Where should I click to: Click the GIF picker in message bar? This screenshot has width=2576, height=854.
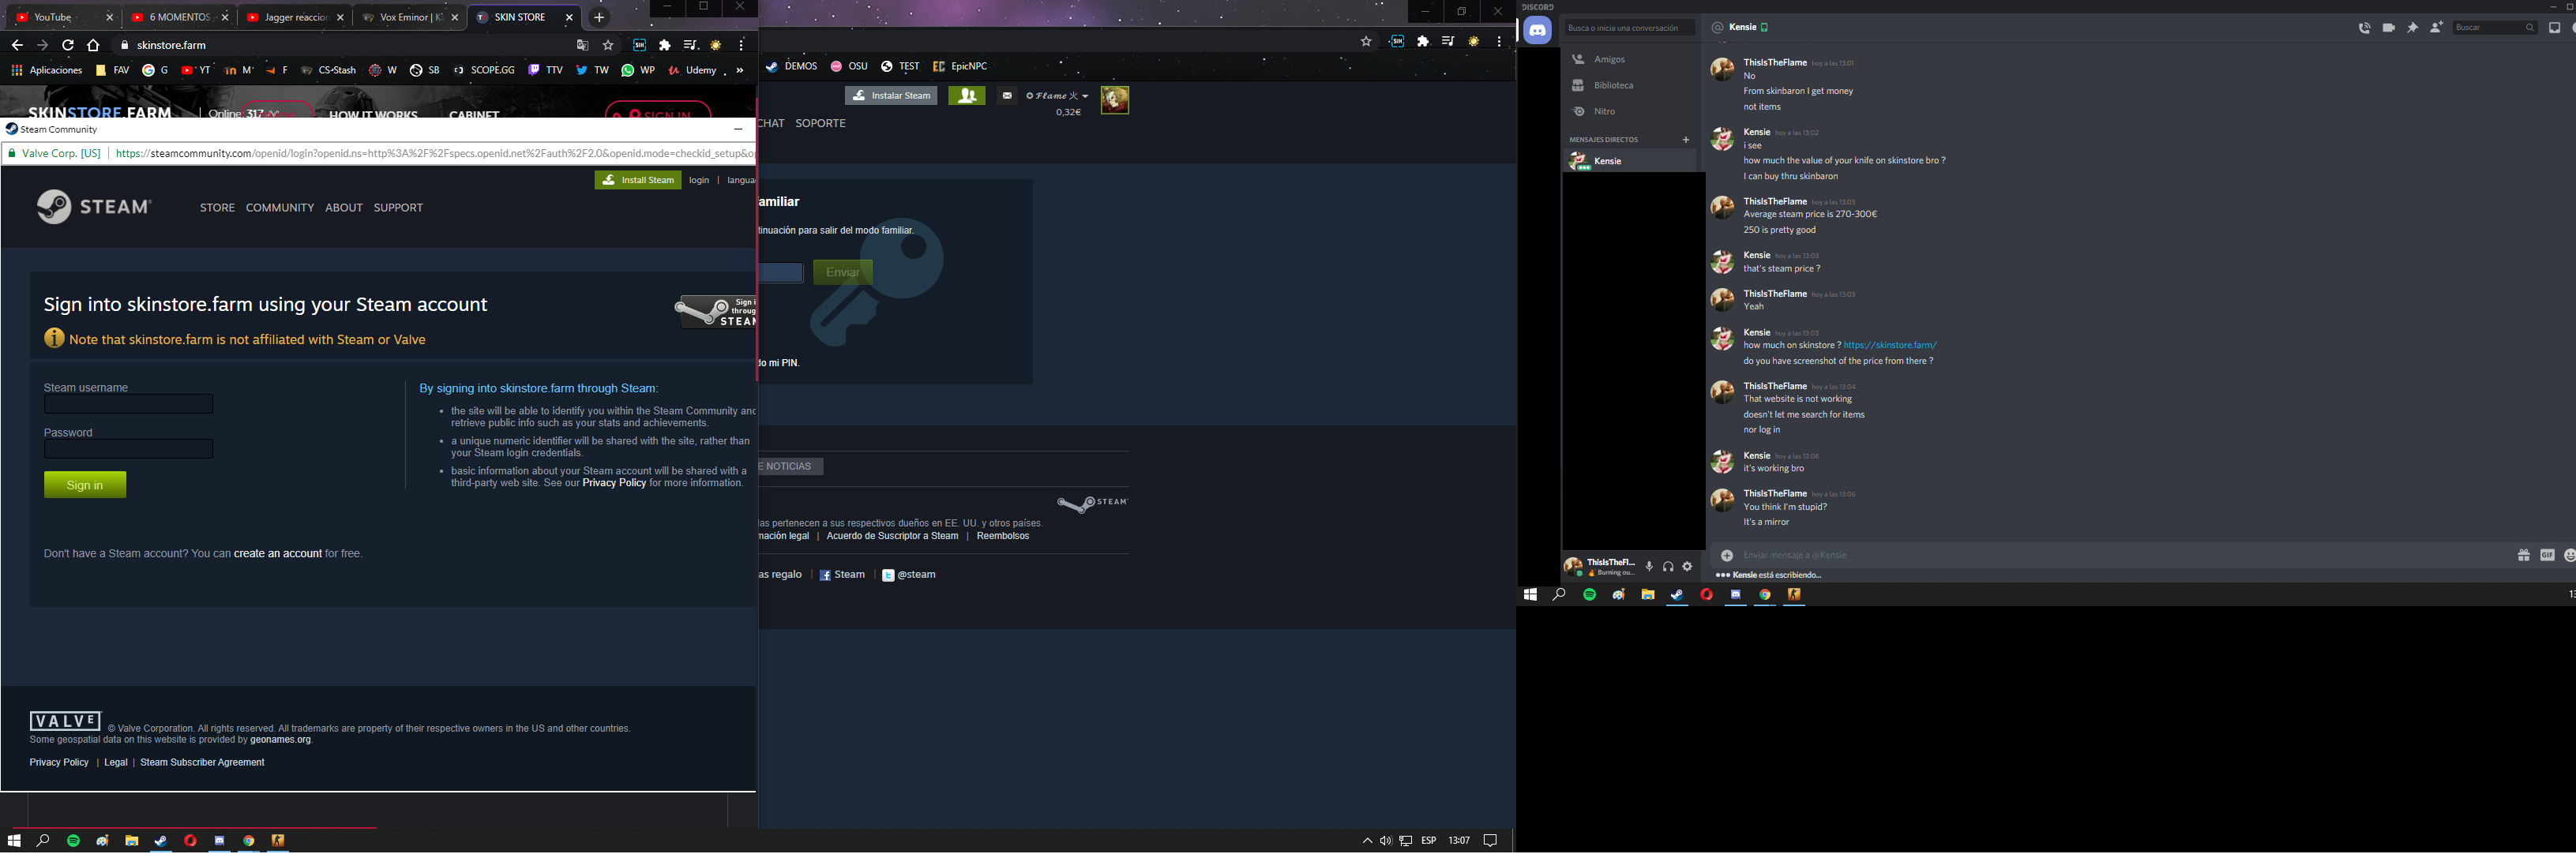click(2547, 555)
